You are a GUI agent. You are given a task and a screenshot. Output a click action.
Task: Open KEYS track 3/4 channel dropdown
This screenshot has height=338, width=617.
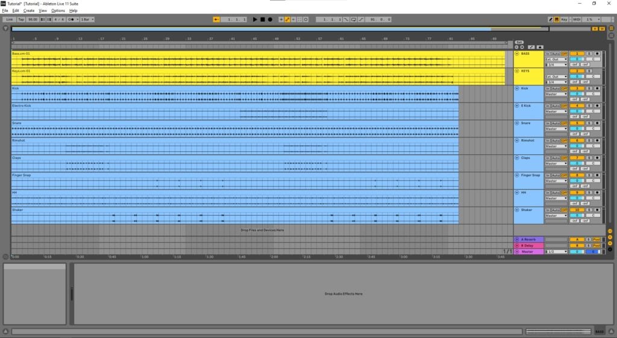tap(556, 82)
